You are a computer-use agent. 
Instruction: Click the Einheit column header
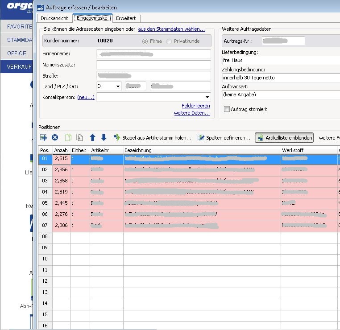pyautogui.click(x=80, y=150)
